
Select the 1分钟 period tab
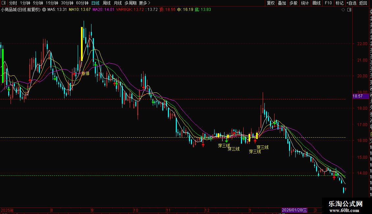click(x=25, y=3)
